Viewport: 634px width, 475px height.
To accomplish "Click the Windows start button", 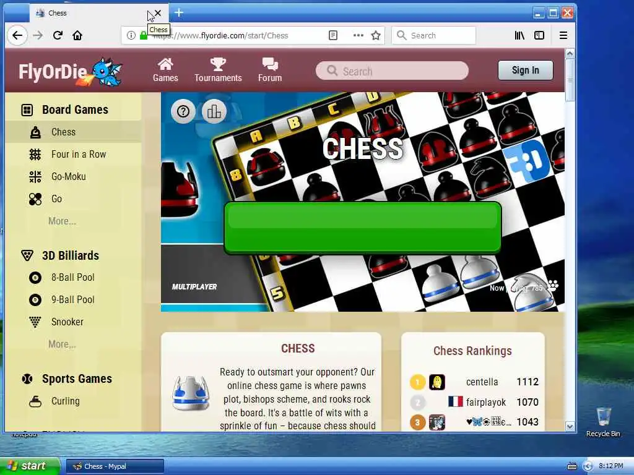I will (30, 466).
